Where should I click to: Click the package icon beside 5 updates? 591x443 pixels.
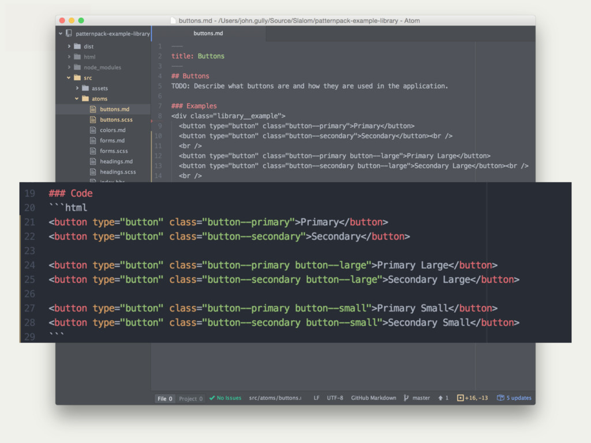click(500, 398)
